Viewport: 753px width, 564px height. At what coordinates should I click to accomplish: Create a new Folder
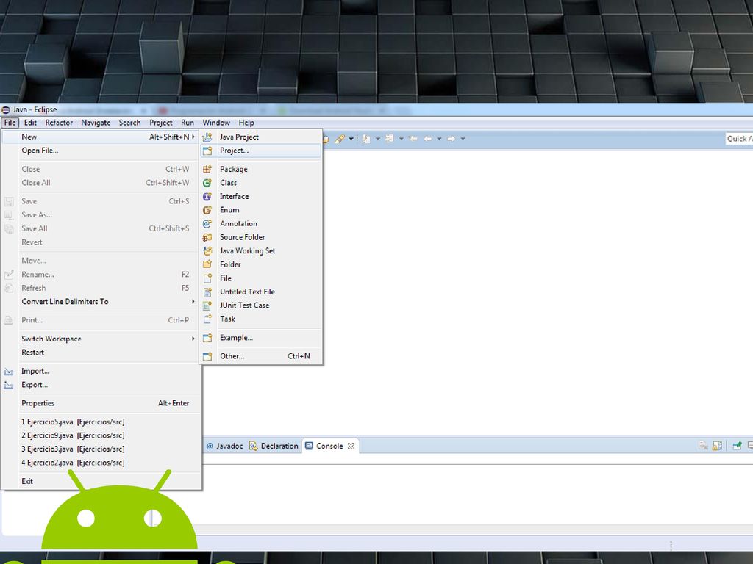(x=261, y=264)
